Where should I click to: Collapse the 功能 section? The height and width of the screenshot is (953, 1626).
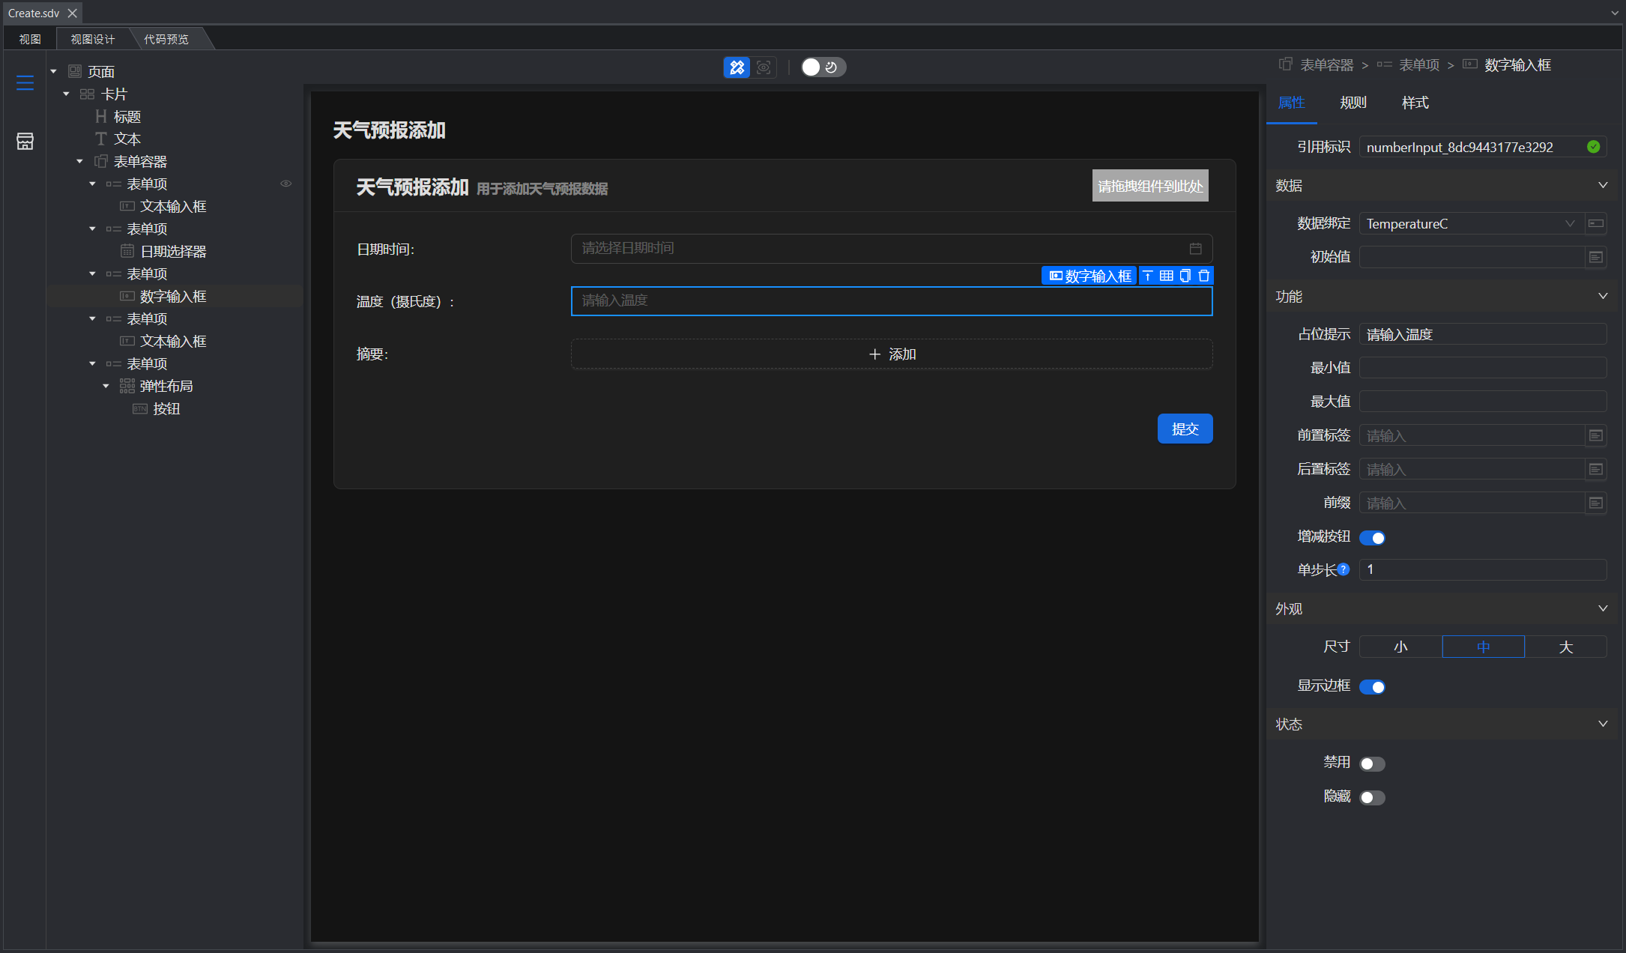pyautogui.click(x=1603, y=296)
